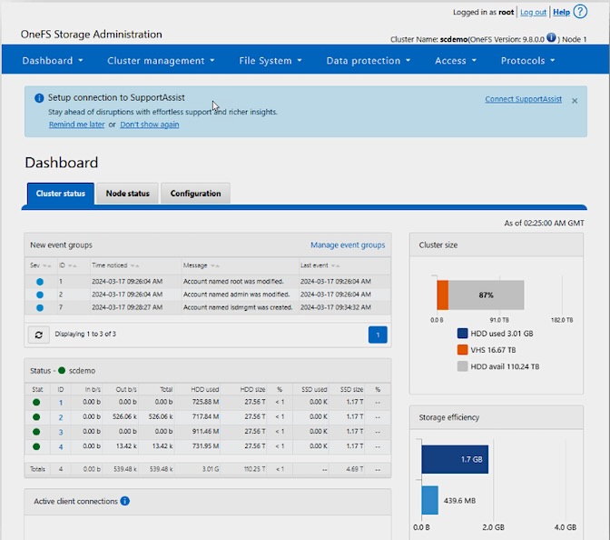
Task: Click message 'Account named isdmgmt was created.'
Action: 238,307
